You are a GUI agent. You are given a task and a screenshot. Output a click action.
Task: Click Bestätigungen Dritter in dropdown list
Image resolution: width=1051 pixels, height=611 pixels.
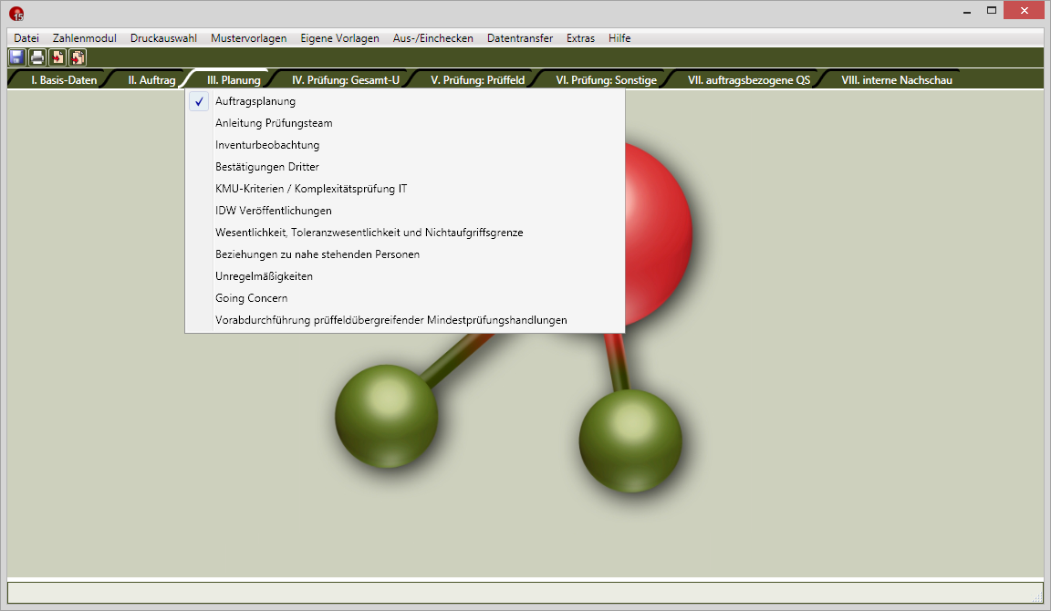click(x=267, y=167)
